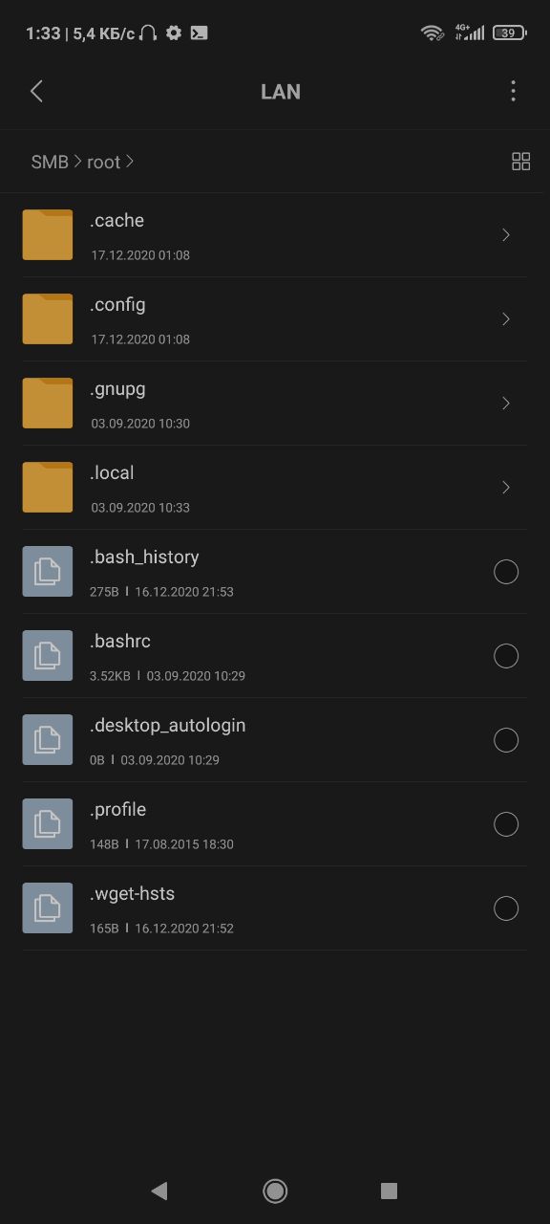Open .local via its right chevron
550x1224 pixels.
pyautogui.click(x=506, y=488)
